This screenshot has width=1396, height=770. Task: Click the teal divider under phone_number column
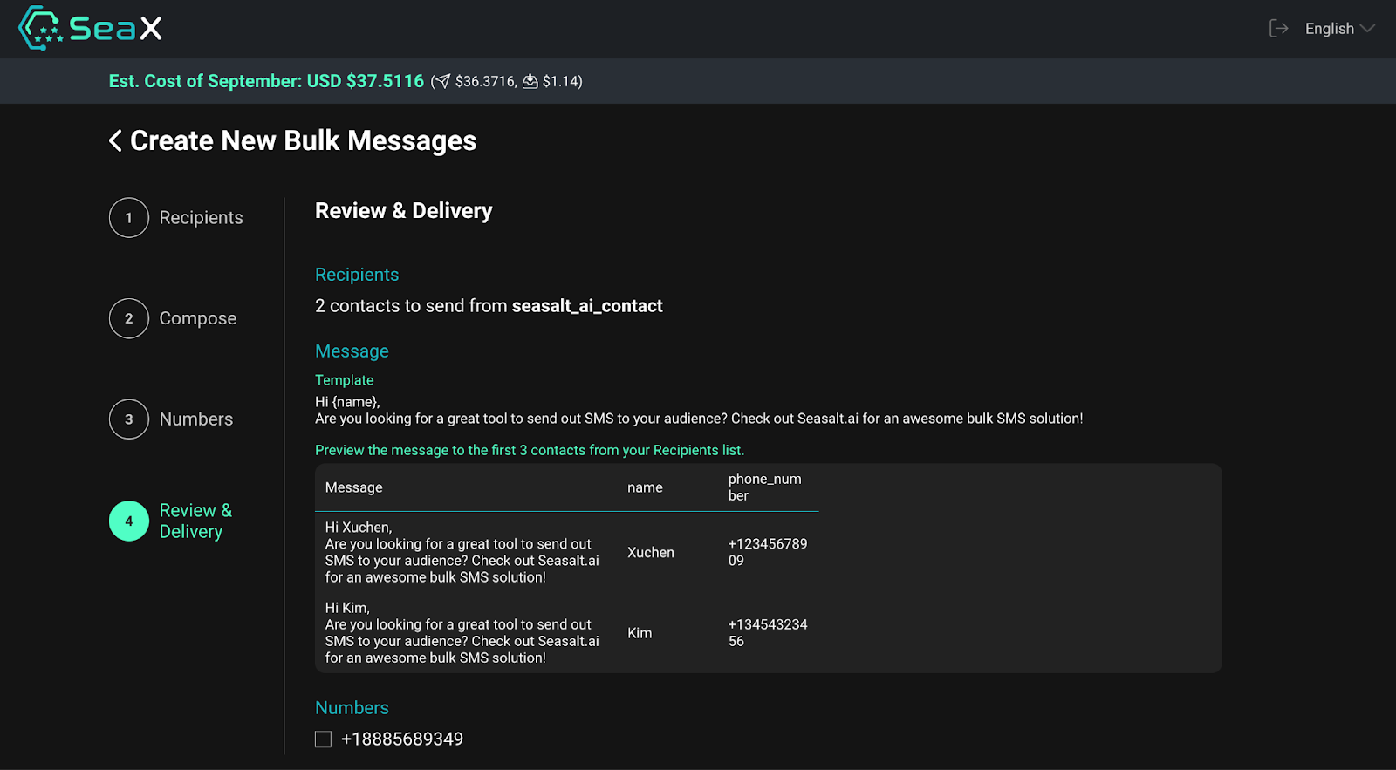coord(766,511)
